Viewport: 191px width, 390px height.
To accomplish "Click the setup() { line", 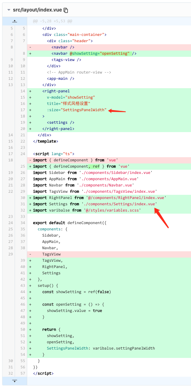I will [x=109, y=285].
